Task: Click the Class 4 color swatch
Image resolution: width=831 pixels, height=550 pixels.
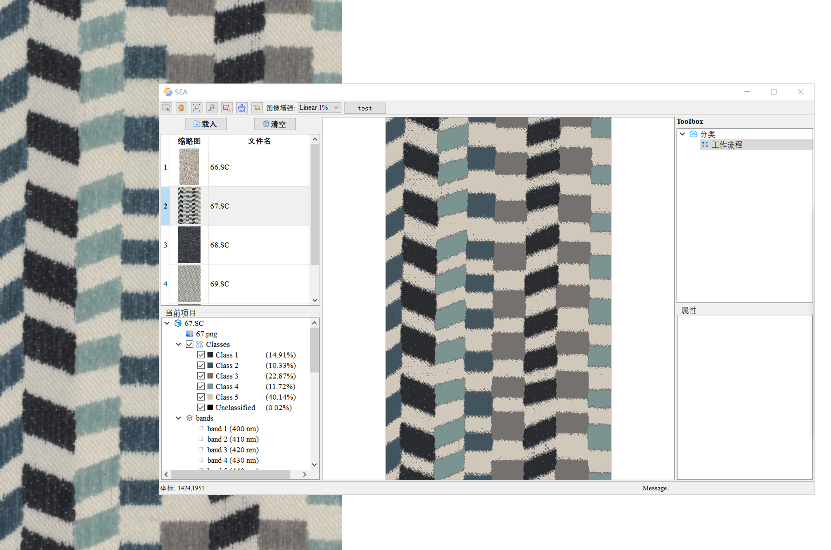Action: tap(210, 386)
